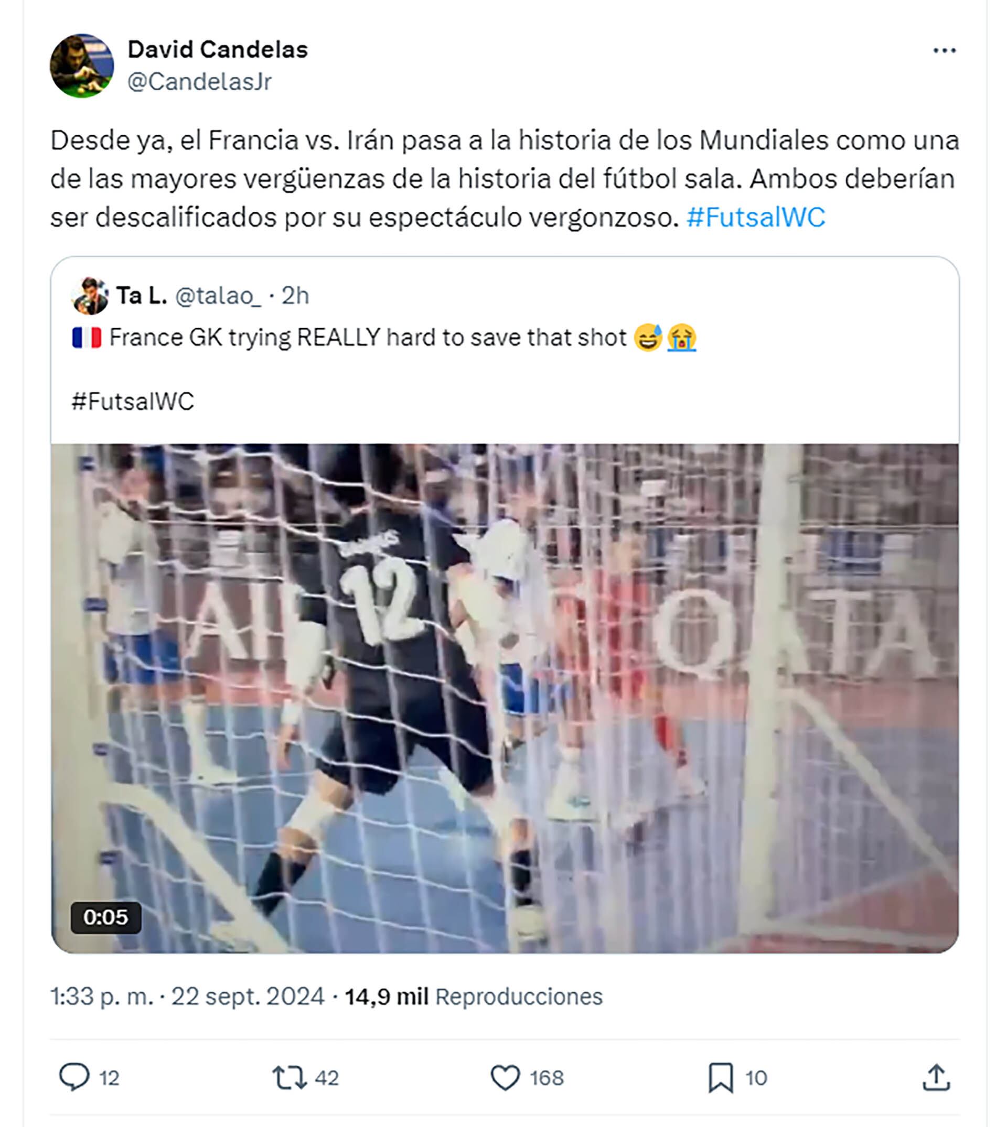The height and width of the screenshot is (1127, 1007).
Task: Play the embedded goalkeeper video
Action: coord(505,698)
